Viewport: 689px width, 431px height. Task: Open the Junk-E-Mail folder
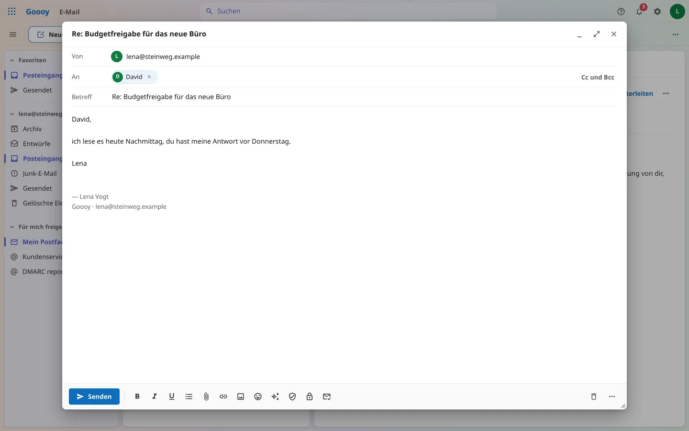coord(36,173)
